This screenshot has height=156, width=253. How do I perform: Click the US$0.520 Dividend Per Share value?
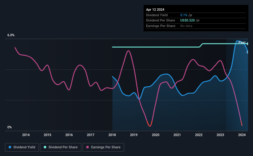[x=187, y=21]
